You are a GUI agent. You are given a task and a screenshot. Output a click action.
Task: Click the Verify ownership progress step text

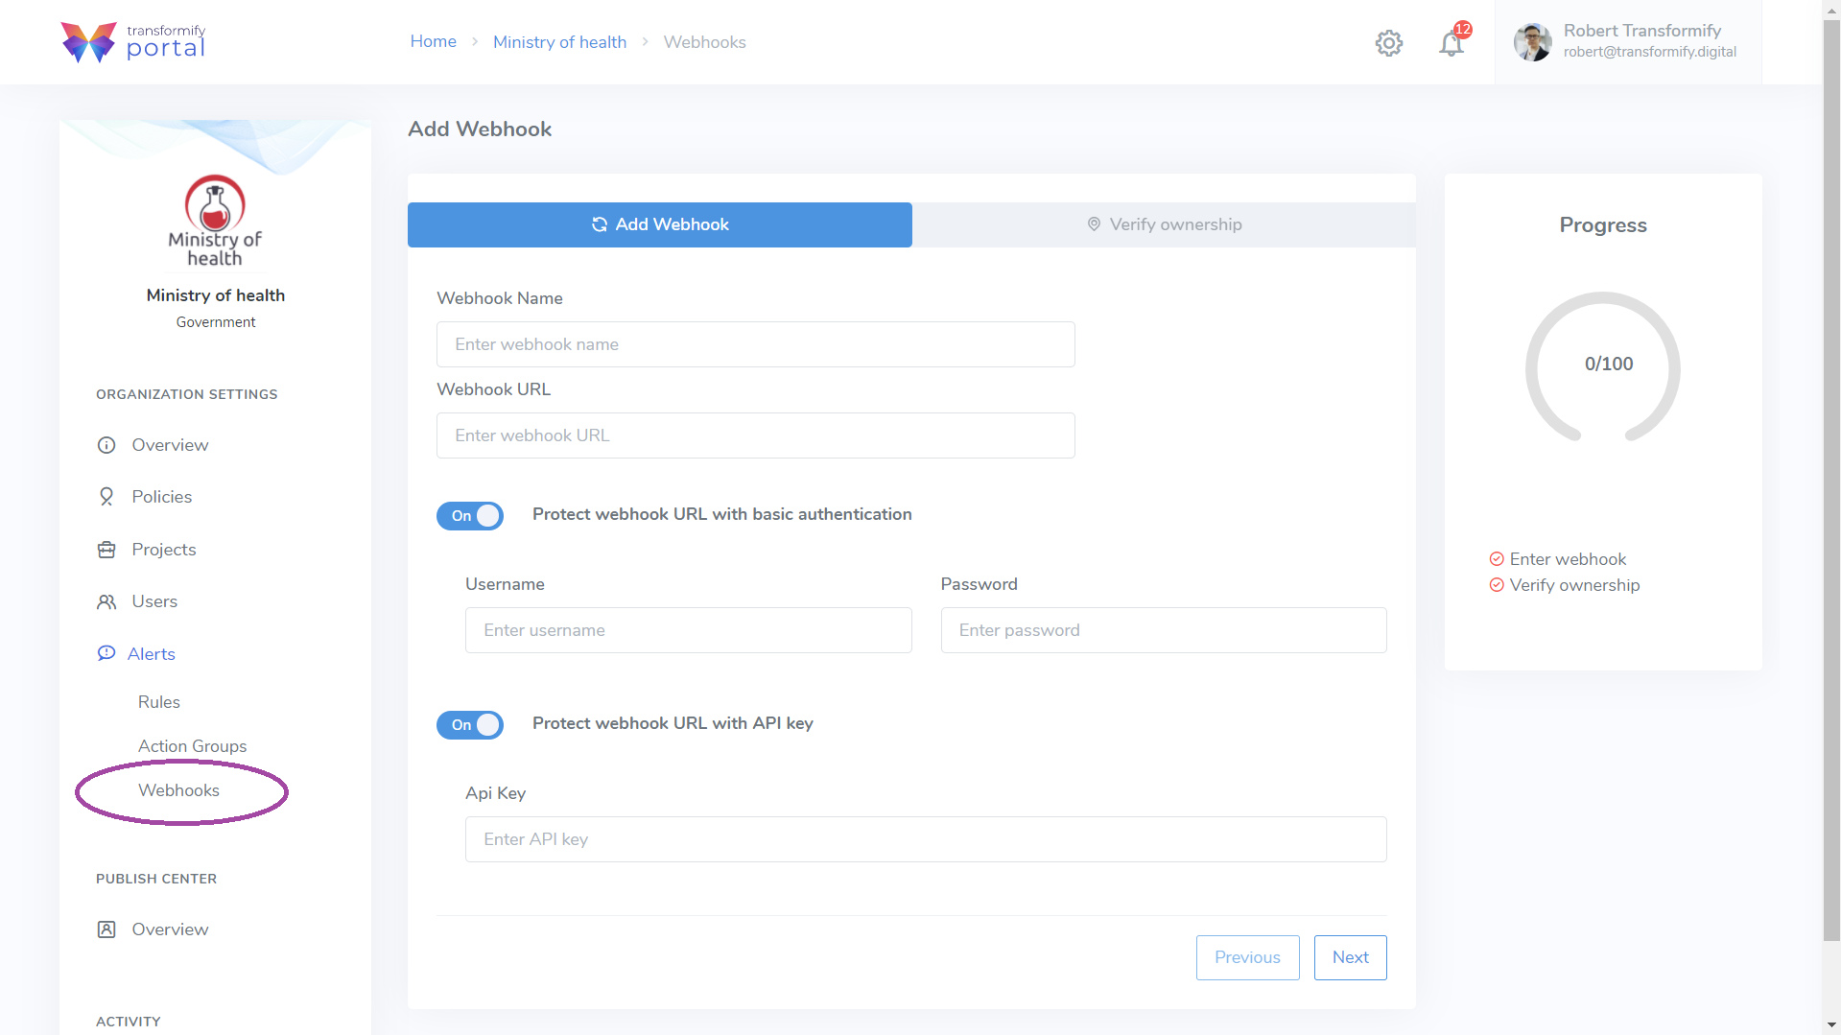point(1574,585)
